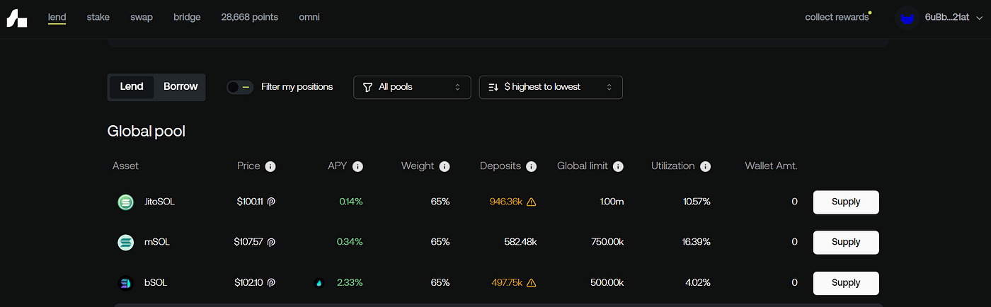Open the lend page tab

pyautogui.click(x=57, y=17)
